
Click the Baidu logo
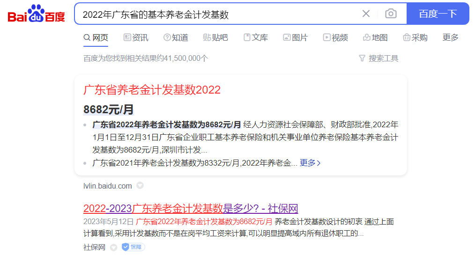[37, 14]
